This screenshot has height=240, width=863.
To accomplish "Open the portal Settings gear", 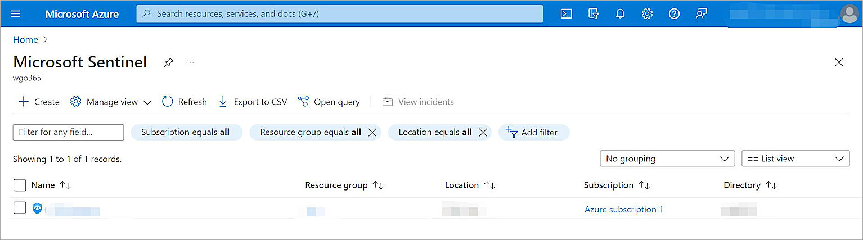I will point(647,13).
